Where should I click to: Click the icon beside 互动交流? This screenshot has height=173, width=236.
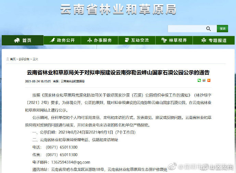coord(127,40)
